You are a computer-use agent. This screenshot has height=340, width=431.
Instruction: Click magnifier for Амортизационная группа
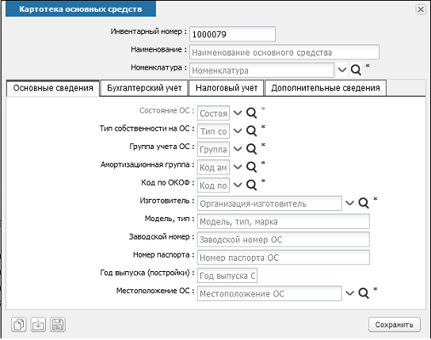click(x=251, y=167)
